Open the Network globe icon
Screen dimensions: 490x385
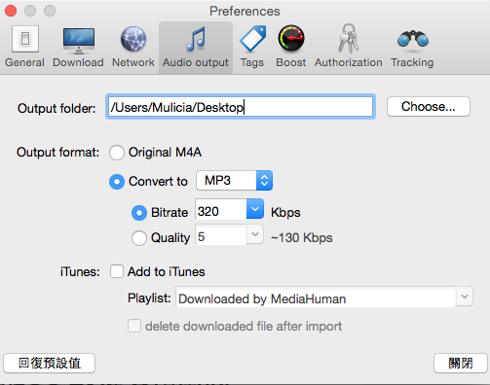pyautogui.click(x=133, y=39)
